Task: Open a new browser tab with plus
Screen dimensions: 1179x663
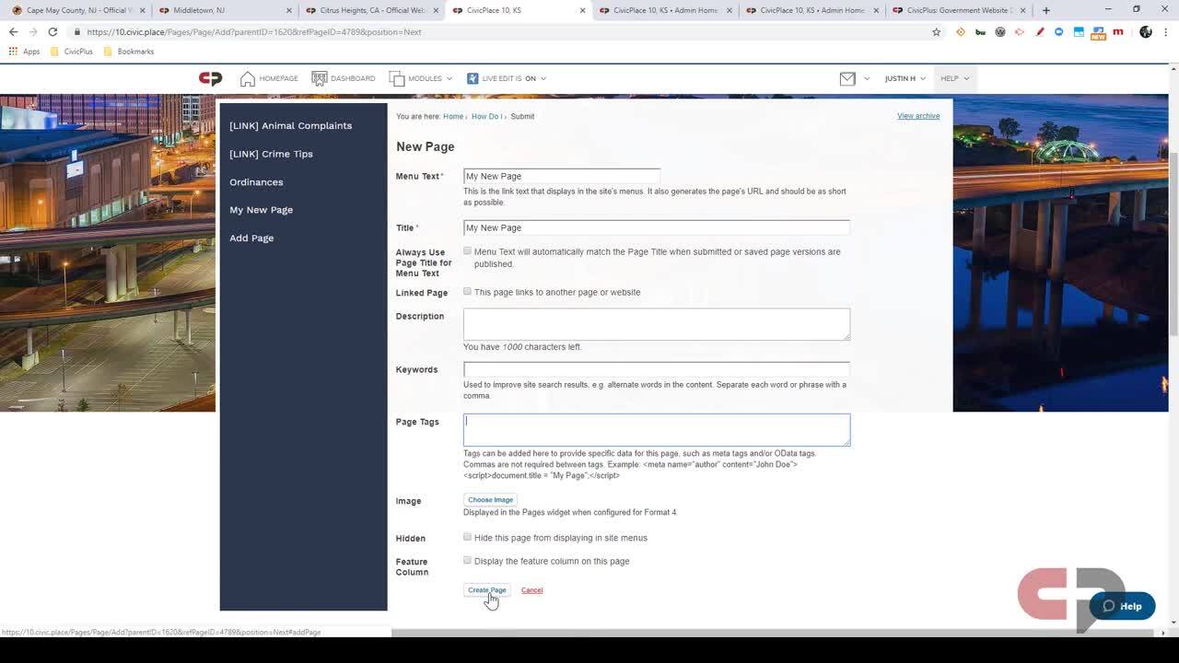Action: (1045, 10)
